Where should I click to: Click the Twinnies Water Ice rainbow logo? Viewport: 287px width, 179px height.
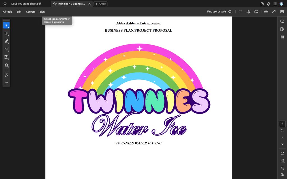tap(139, 90)
